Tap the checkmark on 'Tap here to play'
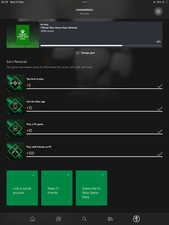 (x=160, y=86)
